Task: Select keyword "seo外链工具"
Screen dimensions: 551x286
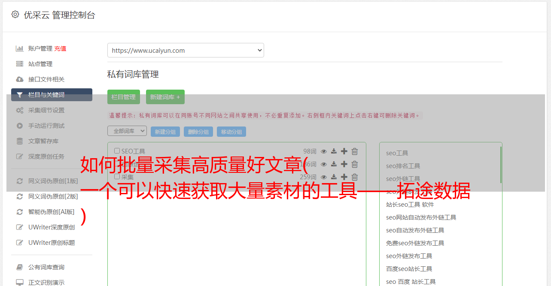Action: pyautogui.click(x=403, y=179)
